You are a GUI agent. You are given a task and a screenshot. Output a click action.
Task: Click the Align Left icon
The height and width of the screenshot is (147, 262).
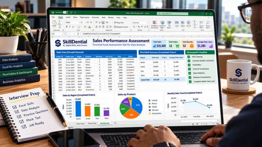pyautogui.click(x=97, y=27)
